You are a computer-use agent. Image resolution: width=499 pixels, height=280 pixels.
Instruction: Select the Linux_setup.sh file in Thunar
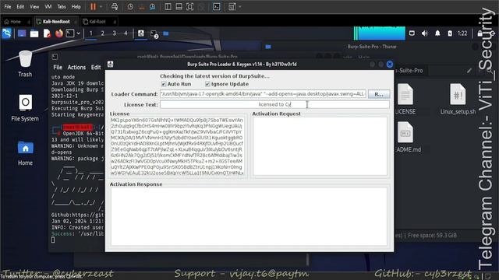[458, 99]
